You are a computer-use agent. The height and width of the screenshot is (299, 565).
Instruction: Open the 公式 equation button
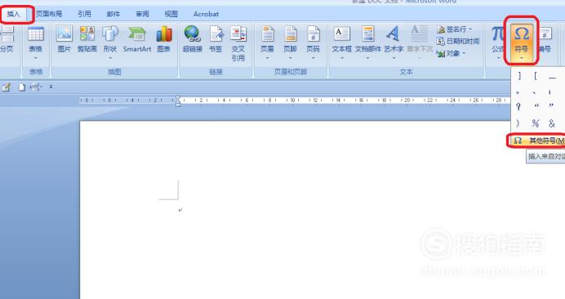[x=497, y=42]
